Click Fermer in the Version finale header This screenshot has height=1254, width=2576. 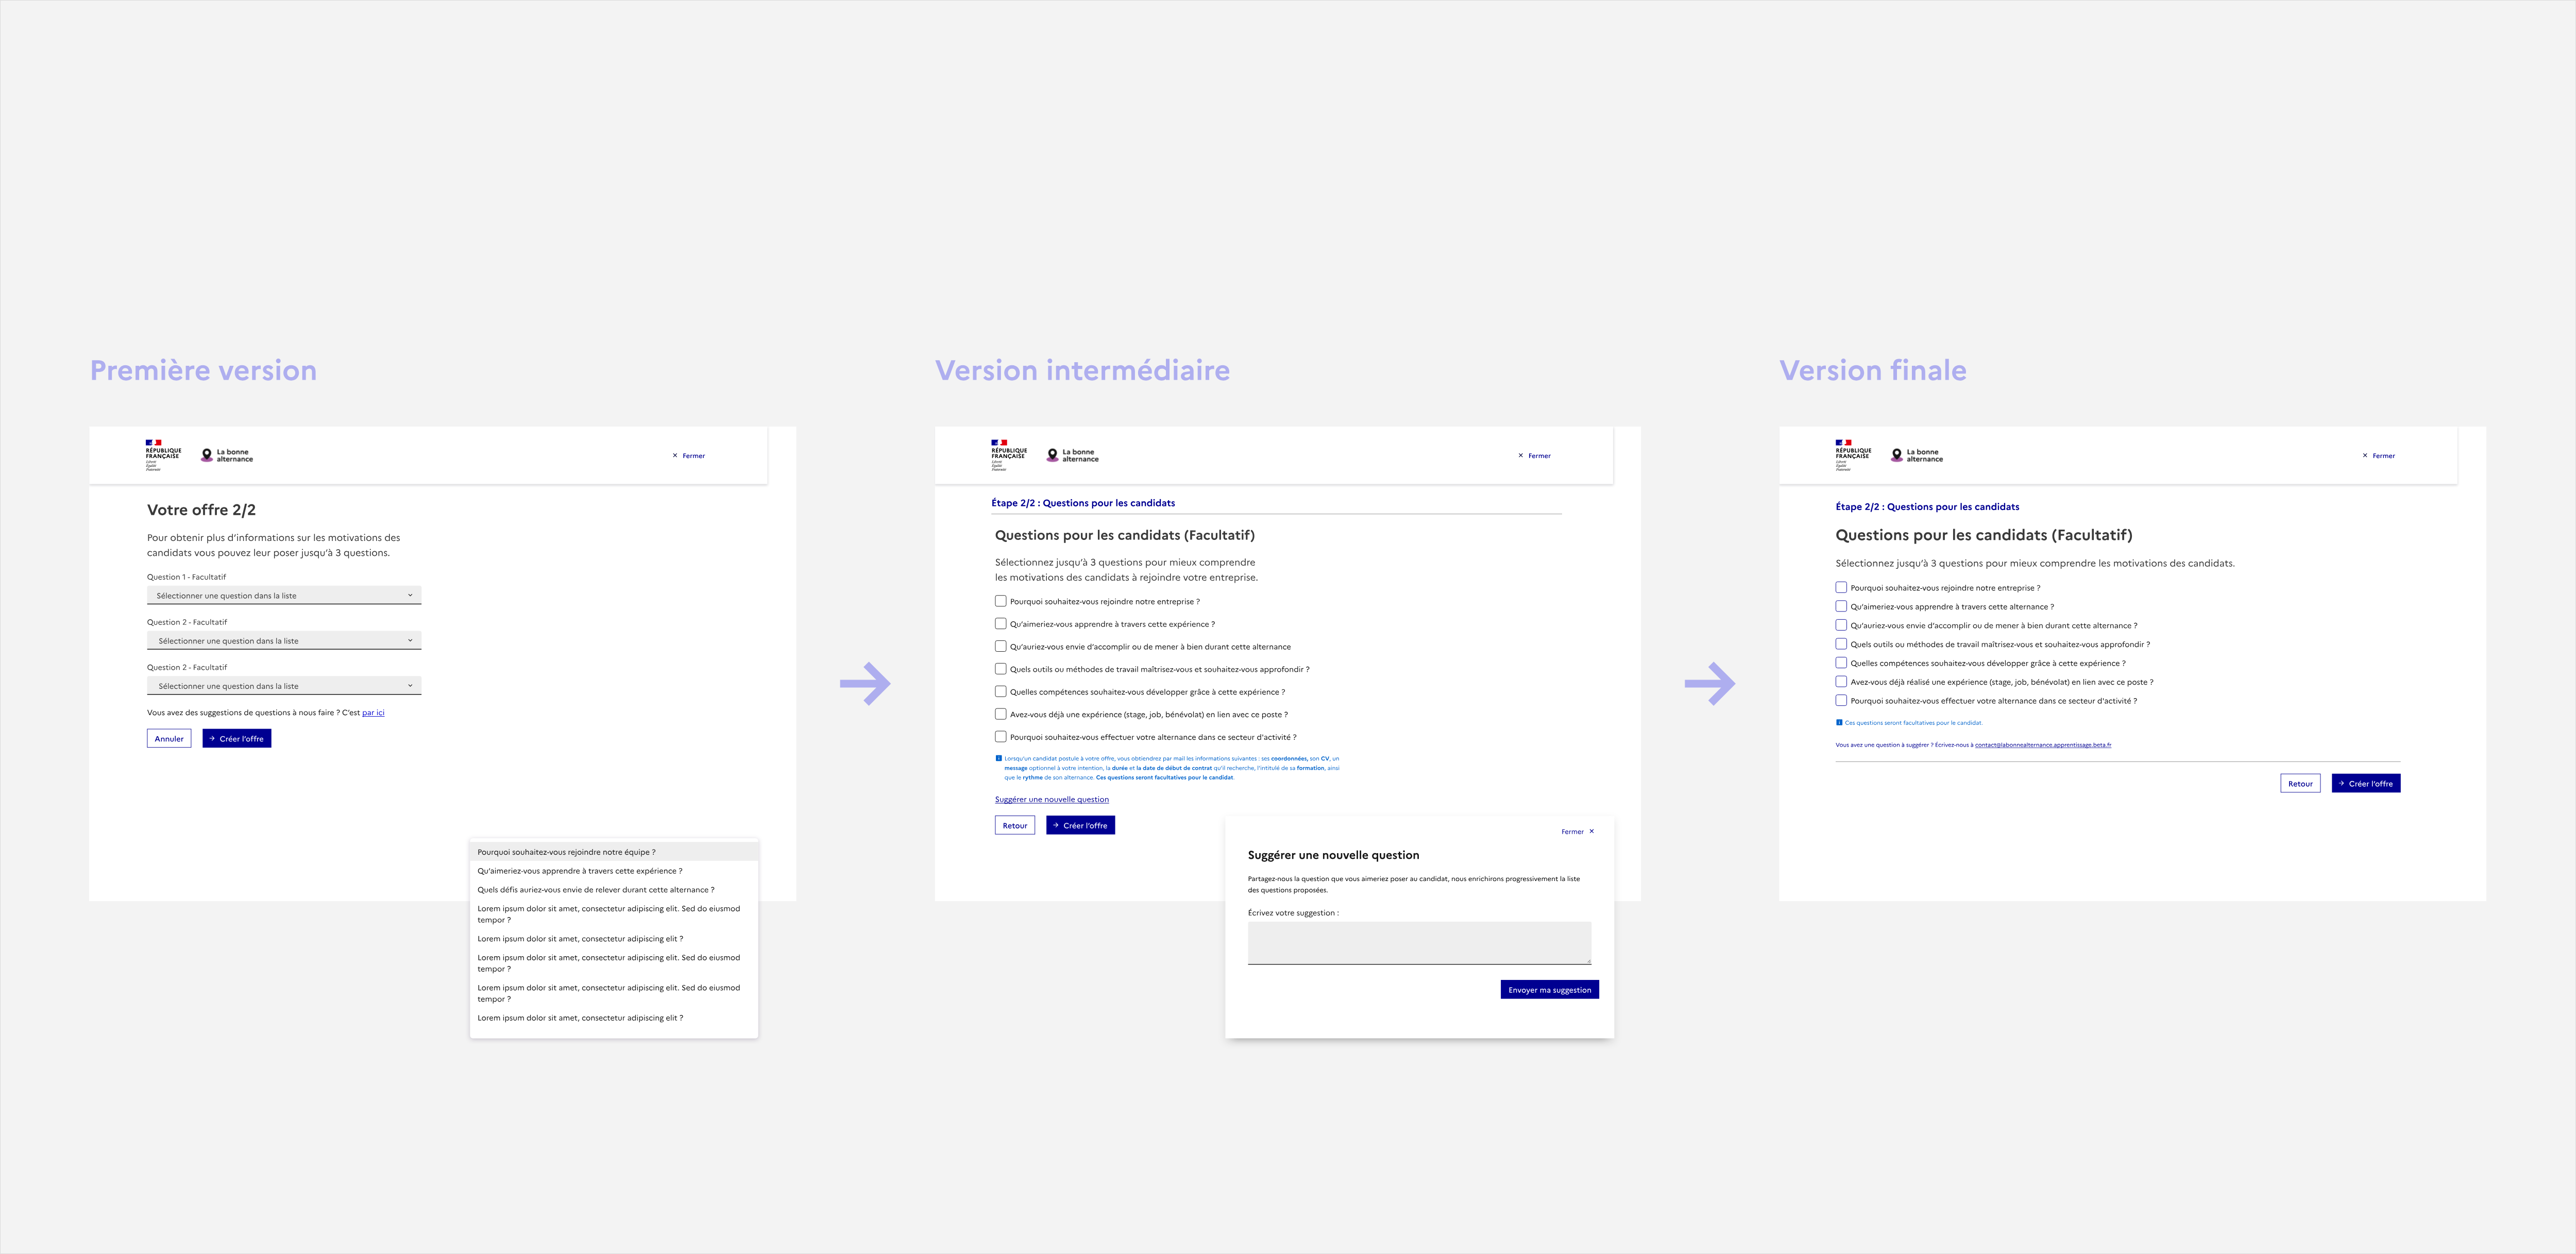pos(2378,456)
